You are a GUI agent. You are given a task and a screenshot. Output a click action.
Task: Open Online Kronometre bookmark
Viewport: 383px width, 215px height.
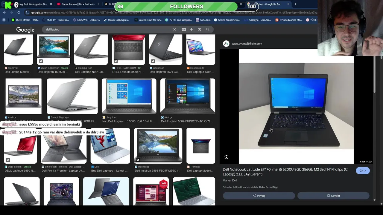[227, 20]
